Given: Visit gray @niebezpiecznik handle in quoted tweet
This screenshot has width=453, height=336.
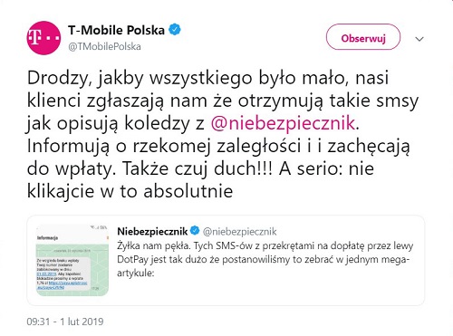Looking at the screenshot, I should 239,232.
